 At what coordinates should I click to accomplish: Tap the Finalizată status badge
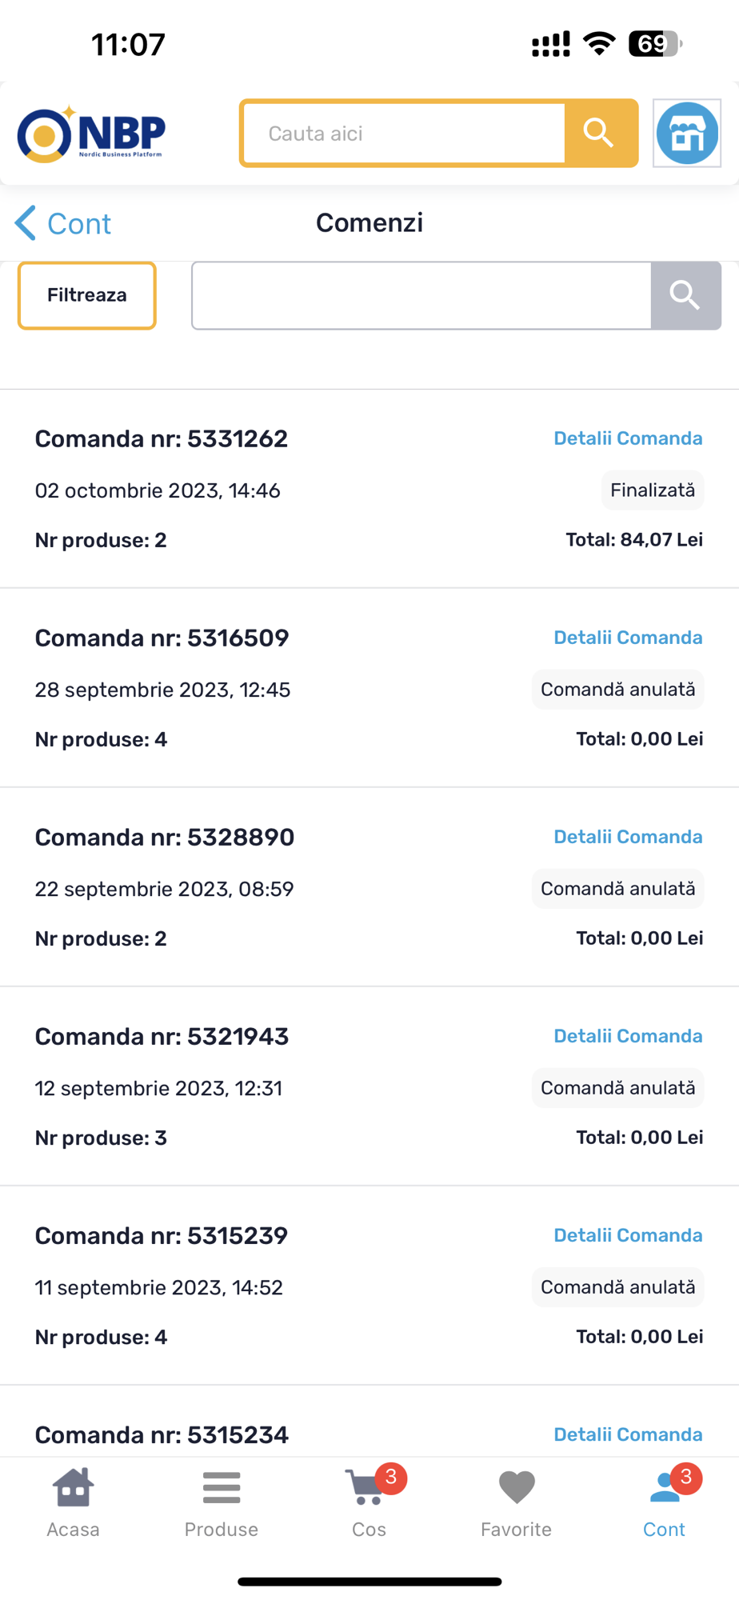(x=653, y=490)
